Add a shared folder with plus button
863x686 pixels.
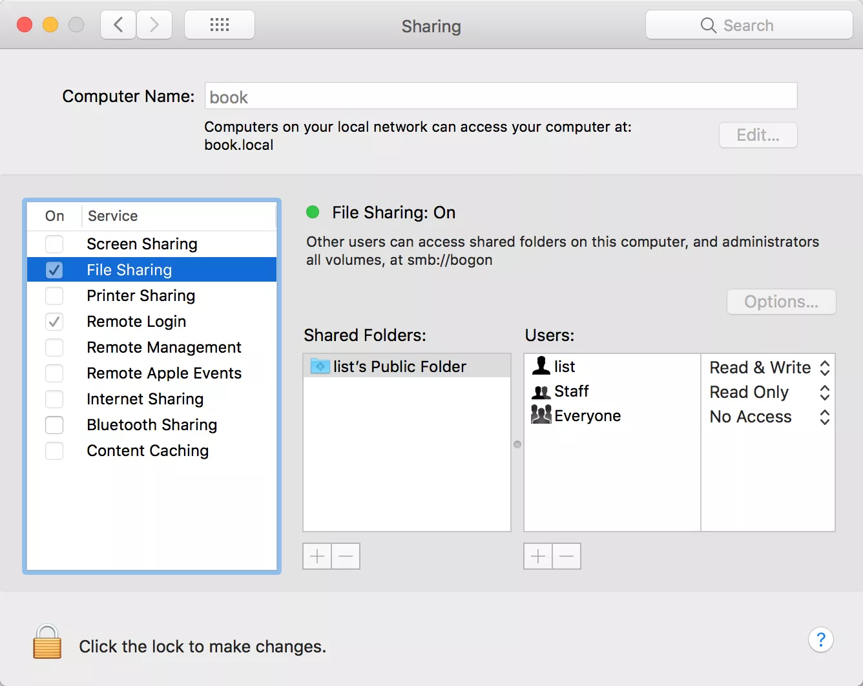[x=317, y=556]
